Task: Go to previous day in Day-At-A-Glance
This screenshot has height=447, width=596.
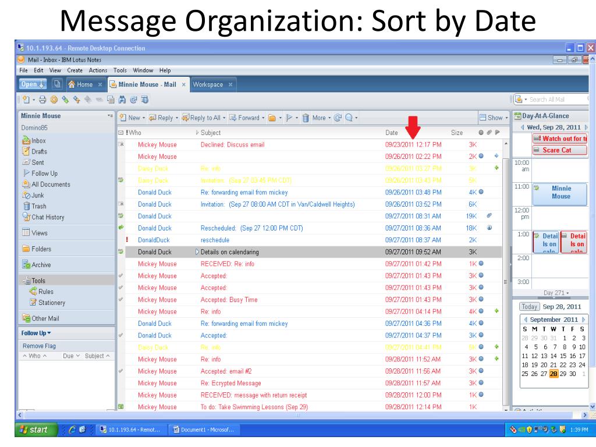Action: pyautogui.click(x=522, y=127)
